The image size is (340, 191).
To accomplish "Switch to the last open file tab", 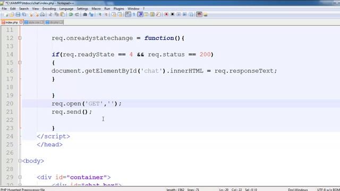I will pos(54,22).
